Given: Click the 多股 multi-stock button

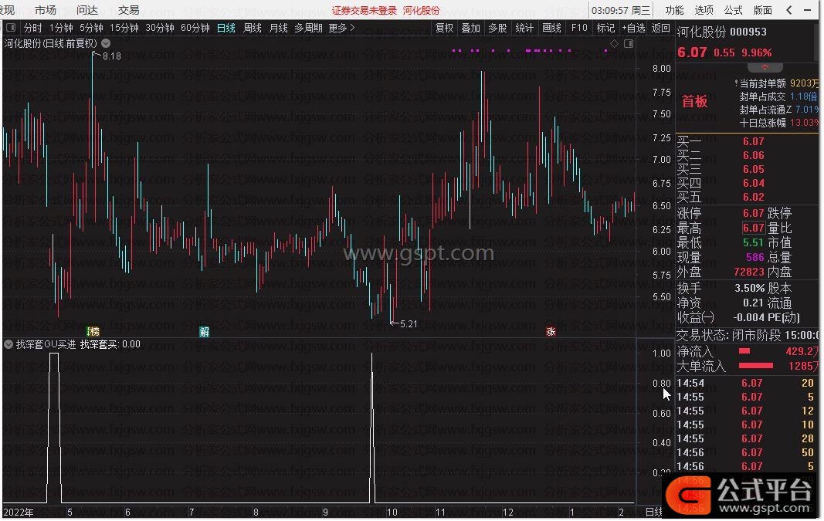Looking at the screenshot, I should (497, 28).
